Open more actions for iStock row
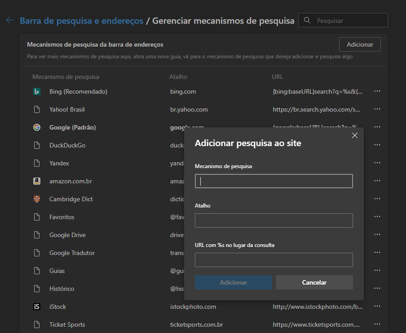Viewport: 406px width, 333px height. pos(377,306)
